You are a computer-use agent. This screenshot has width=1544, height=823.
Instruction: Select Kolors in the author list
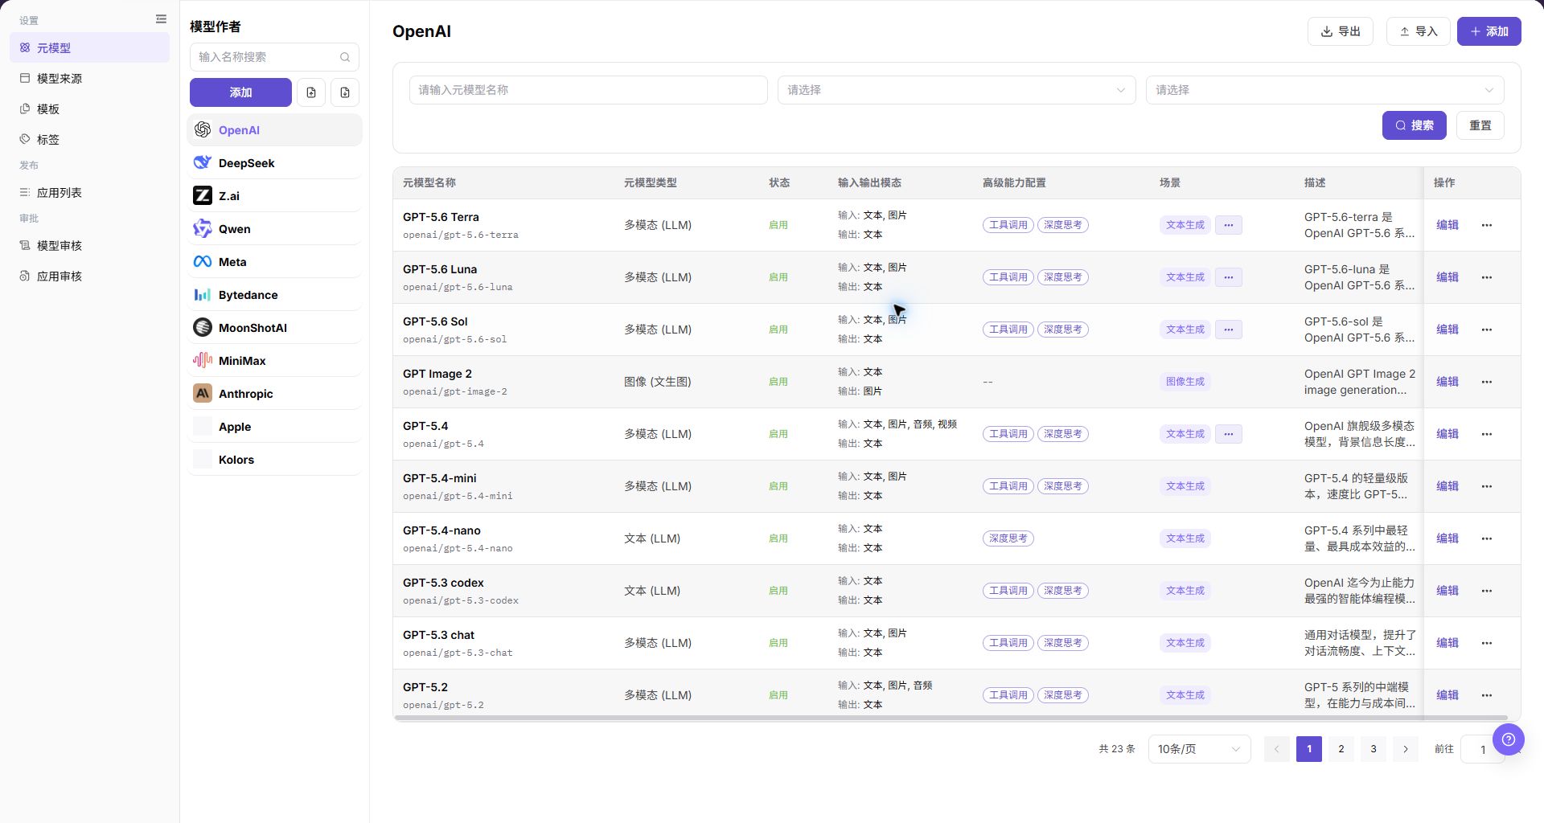point(274,460)
